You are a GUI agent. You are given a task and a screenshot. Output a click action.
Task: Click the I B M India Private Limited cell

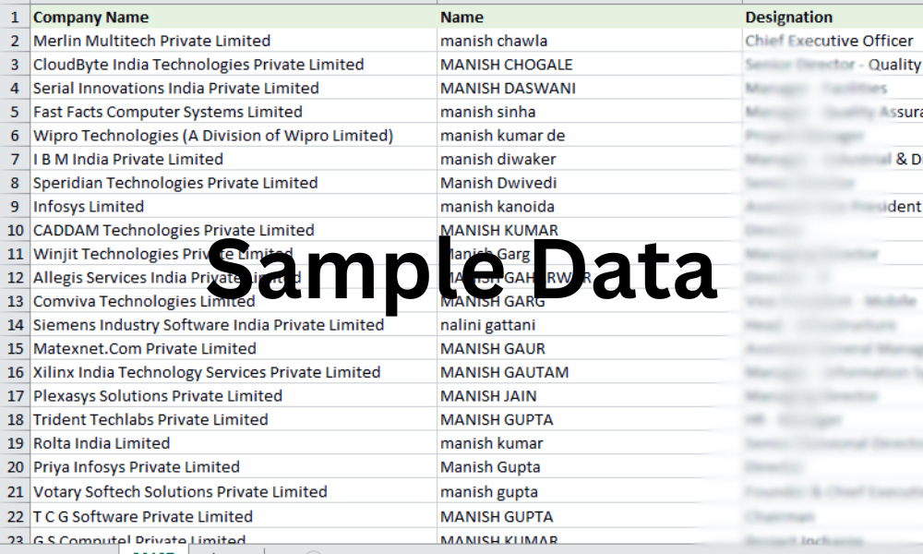click(x=234, y=159)
